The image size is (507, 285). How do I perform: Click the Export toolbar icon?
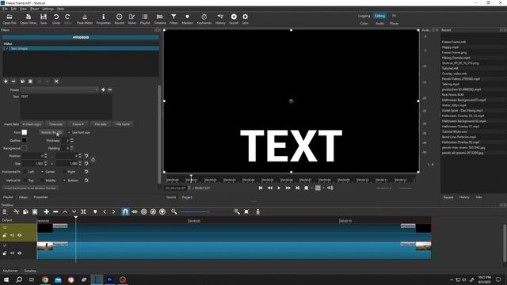(234, 19)
